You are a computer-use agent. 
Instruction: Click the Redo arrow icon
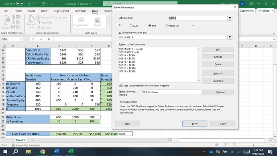pyautogui.click(x=43, y=4)
